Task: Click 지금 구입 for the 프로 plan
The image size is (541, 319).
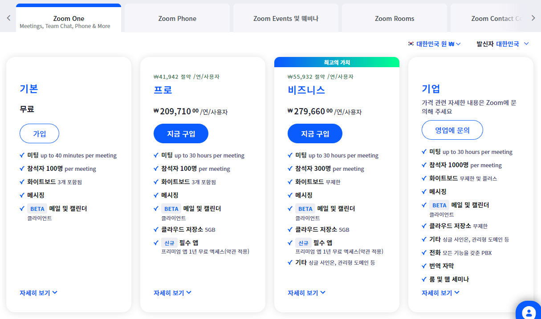Action: pyautogui.click(x=181, y=133)
